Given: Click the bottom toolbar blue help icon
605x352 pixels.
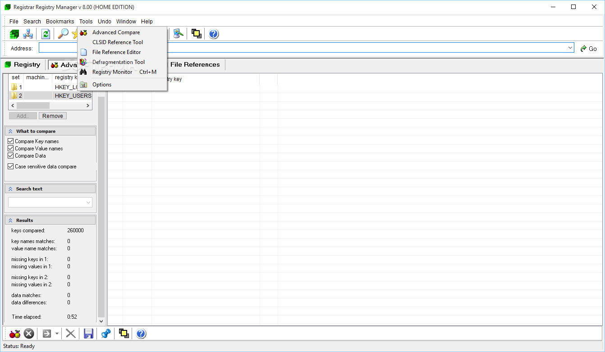Looking at the screenshot, I should click(x=141, y=334).
